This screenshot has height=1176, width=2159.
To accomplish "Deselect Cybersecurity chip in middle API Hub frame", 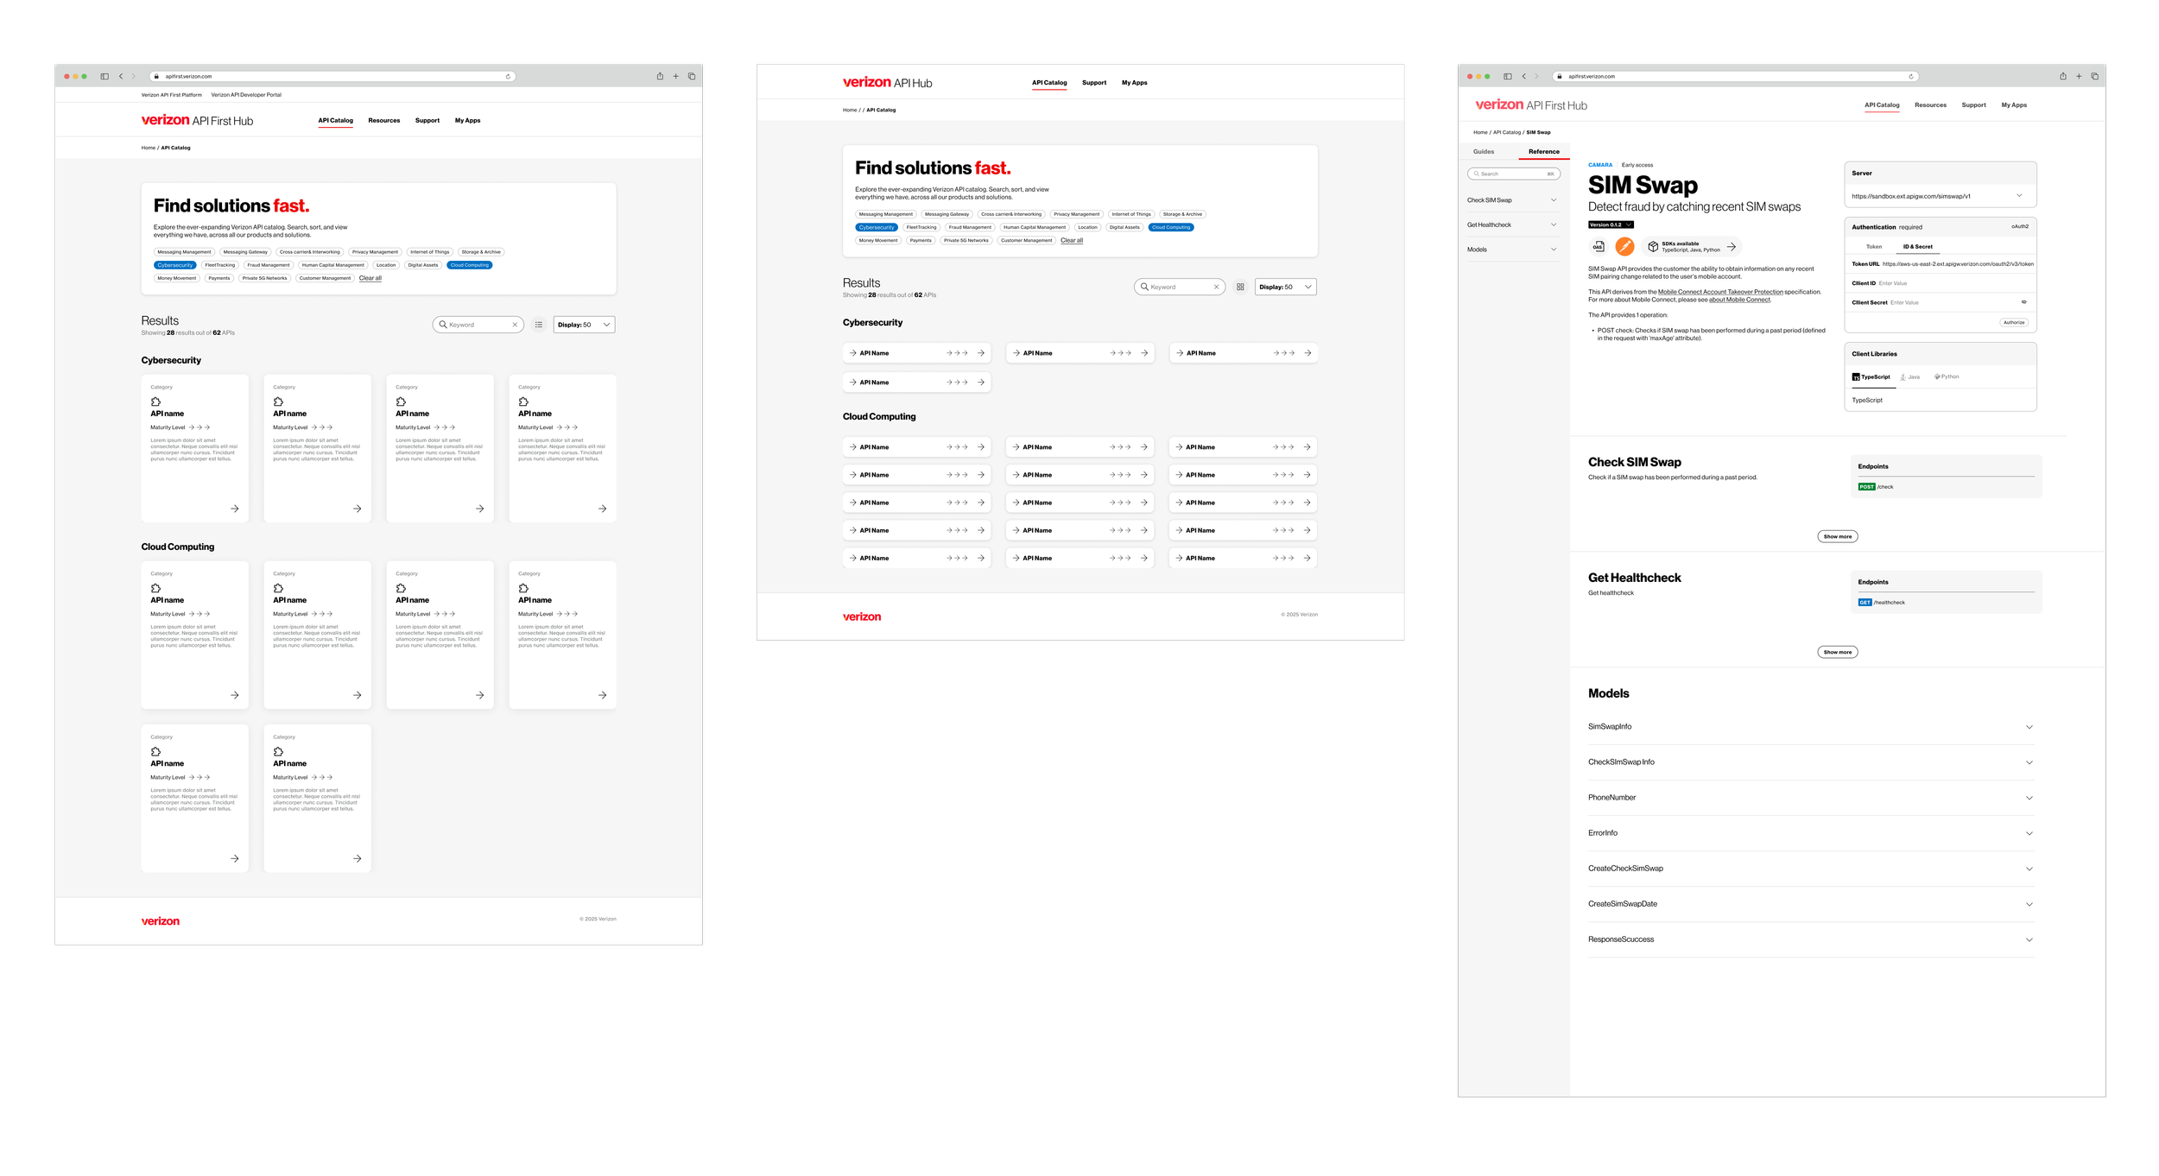I will pyautogui.click(x=877, y=227).
